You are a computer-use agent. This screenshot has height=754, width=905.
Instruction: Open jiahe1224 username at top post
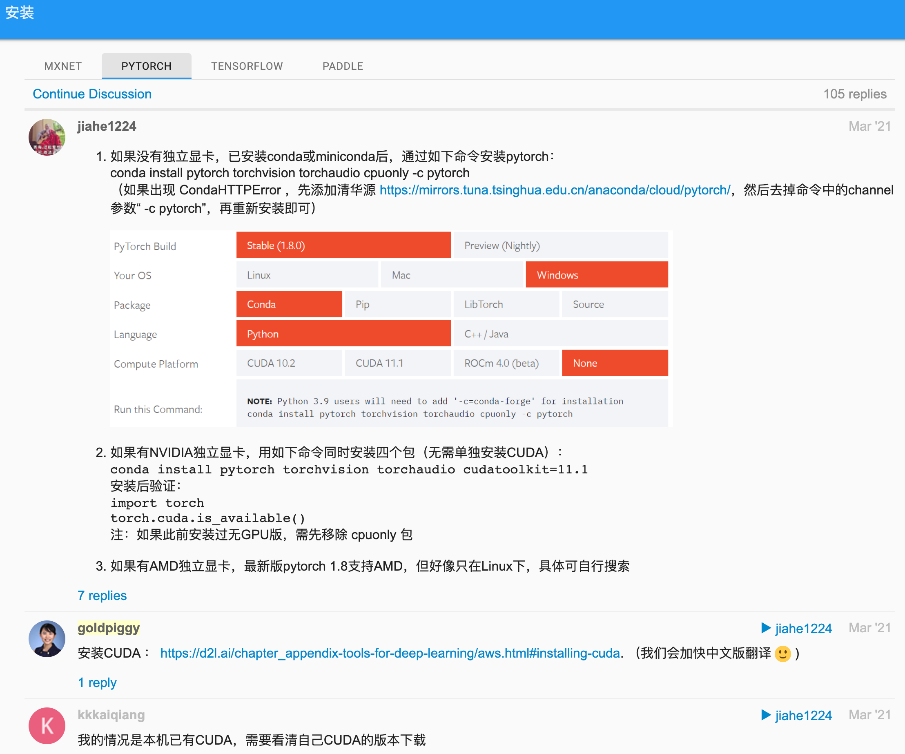tap(107, 126)
